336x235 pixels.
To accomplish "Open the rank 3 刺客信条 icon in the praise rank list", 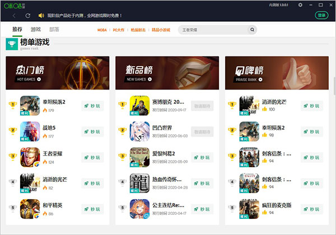I will point(249,157).
